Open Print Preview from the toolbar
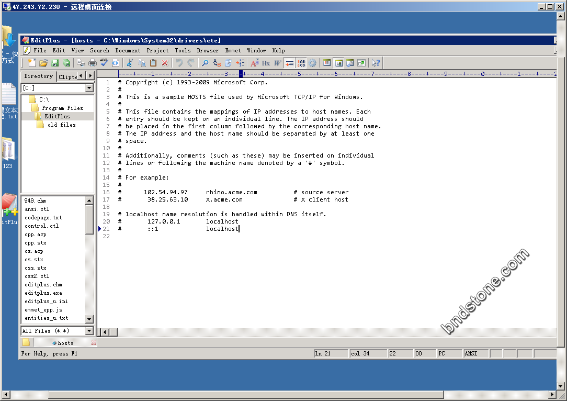Image resolution: width=567 pixels, height=401 pixels. coord(81,63)
